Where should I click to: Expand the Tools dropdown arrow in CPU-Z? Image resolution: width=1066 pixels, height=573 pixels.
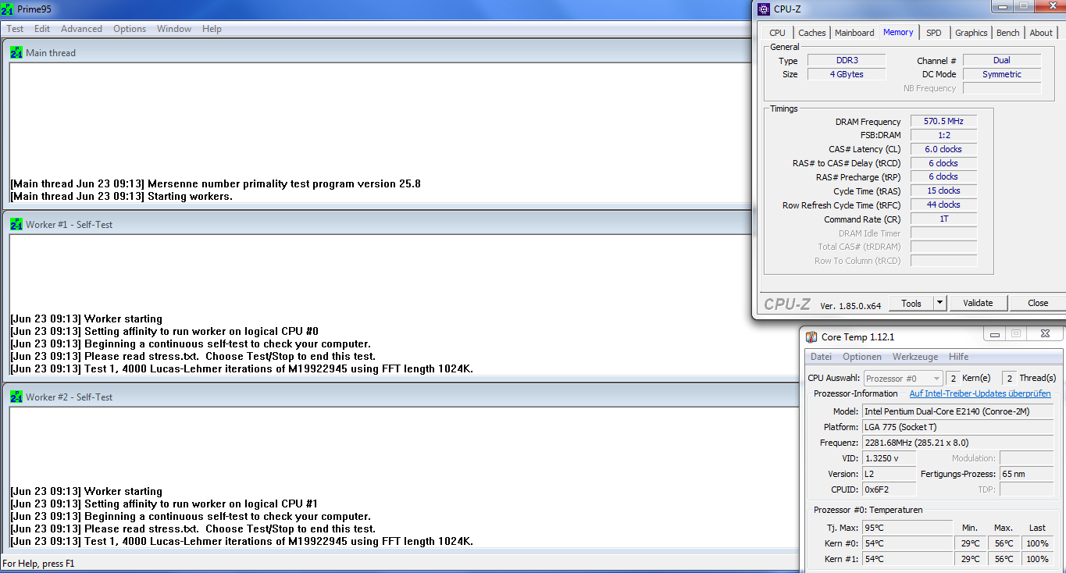(940, 303)
